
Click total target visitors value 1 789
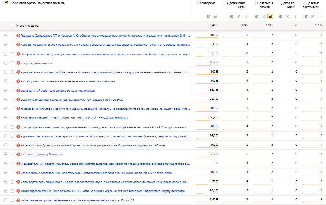pos(318,25)
